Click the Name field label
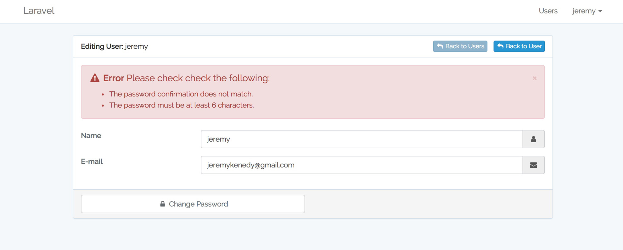This screenshot has width=623, height=250. [91, 136]
